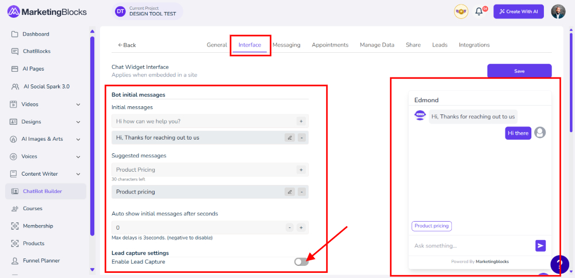The width and height of the screenshot is (575, 278).
Task: Click the sidebar scroll up arrow
Action: click(x=93, y=31)
